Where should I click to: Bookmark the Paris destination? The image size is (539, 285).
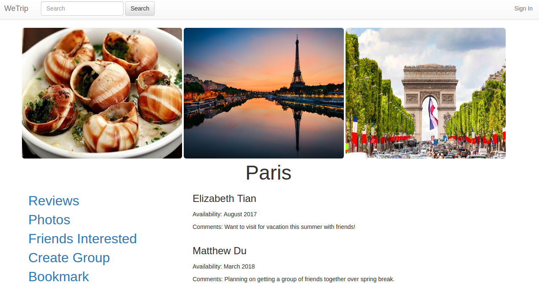(x=59, y=277)
